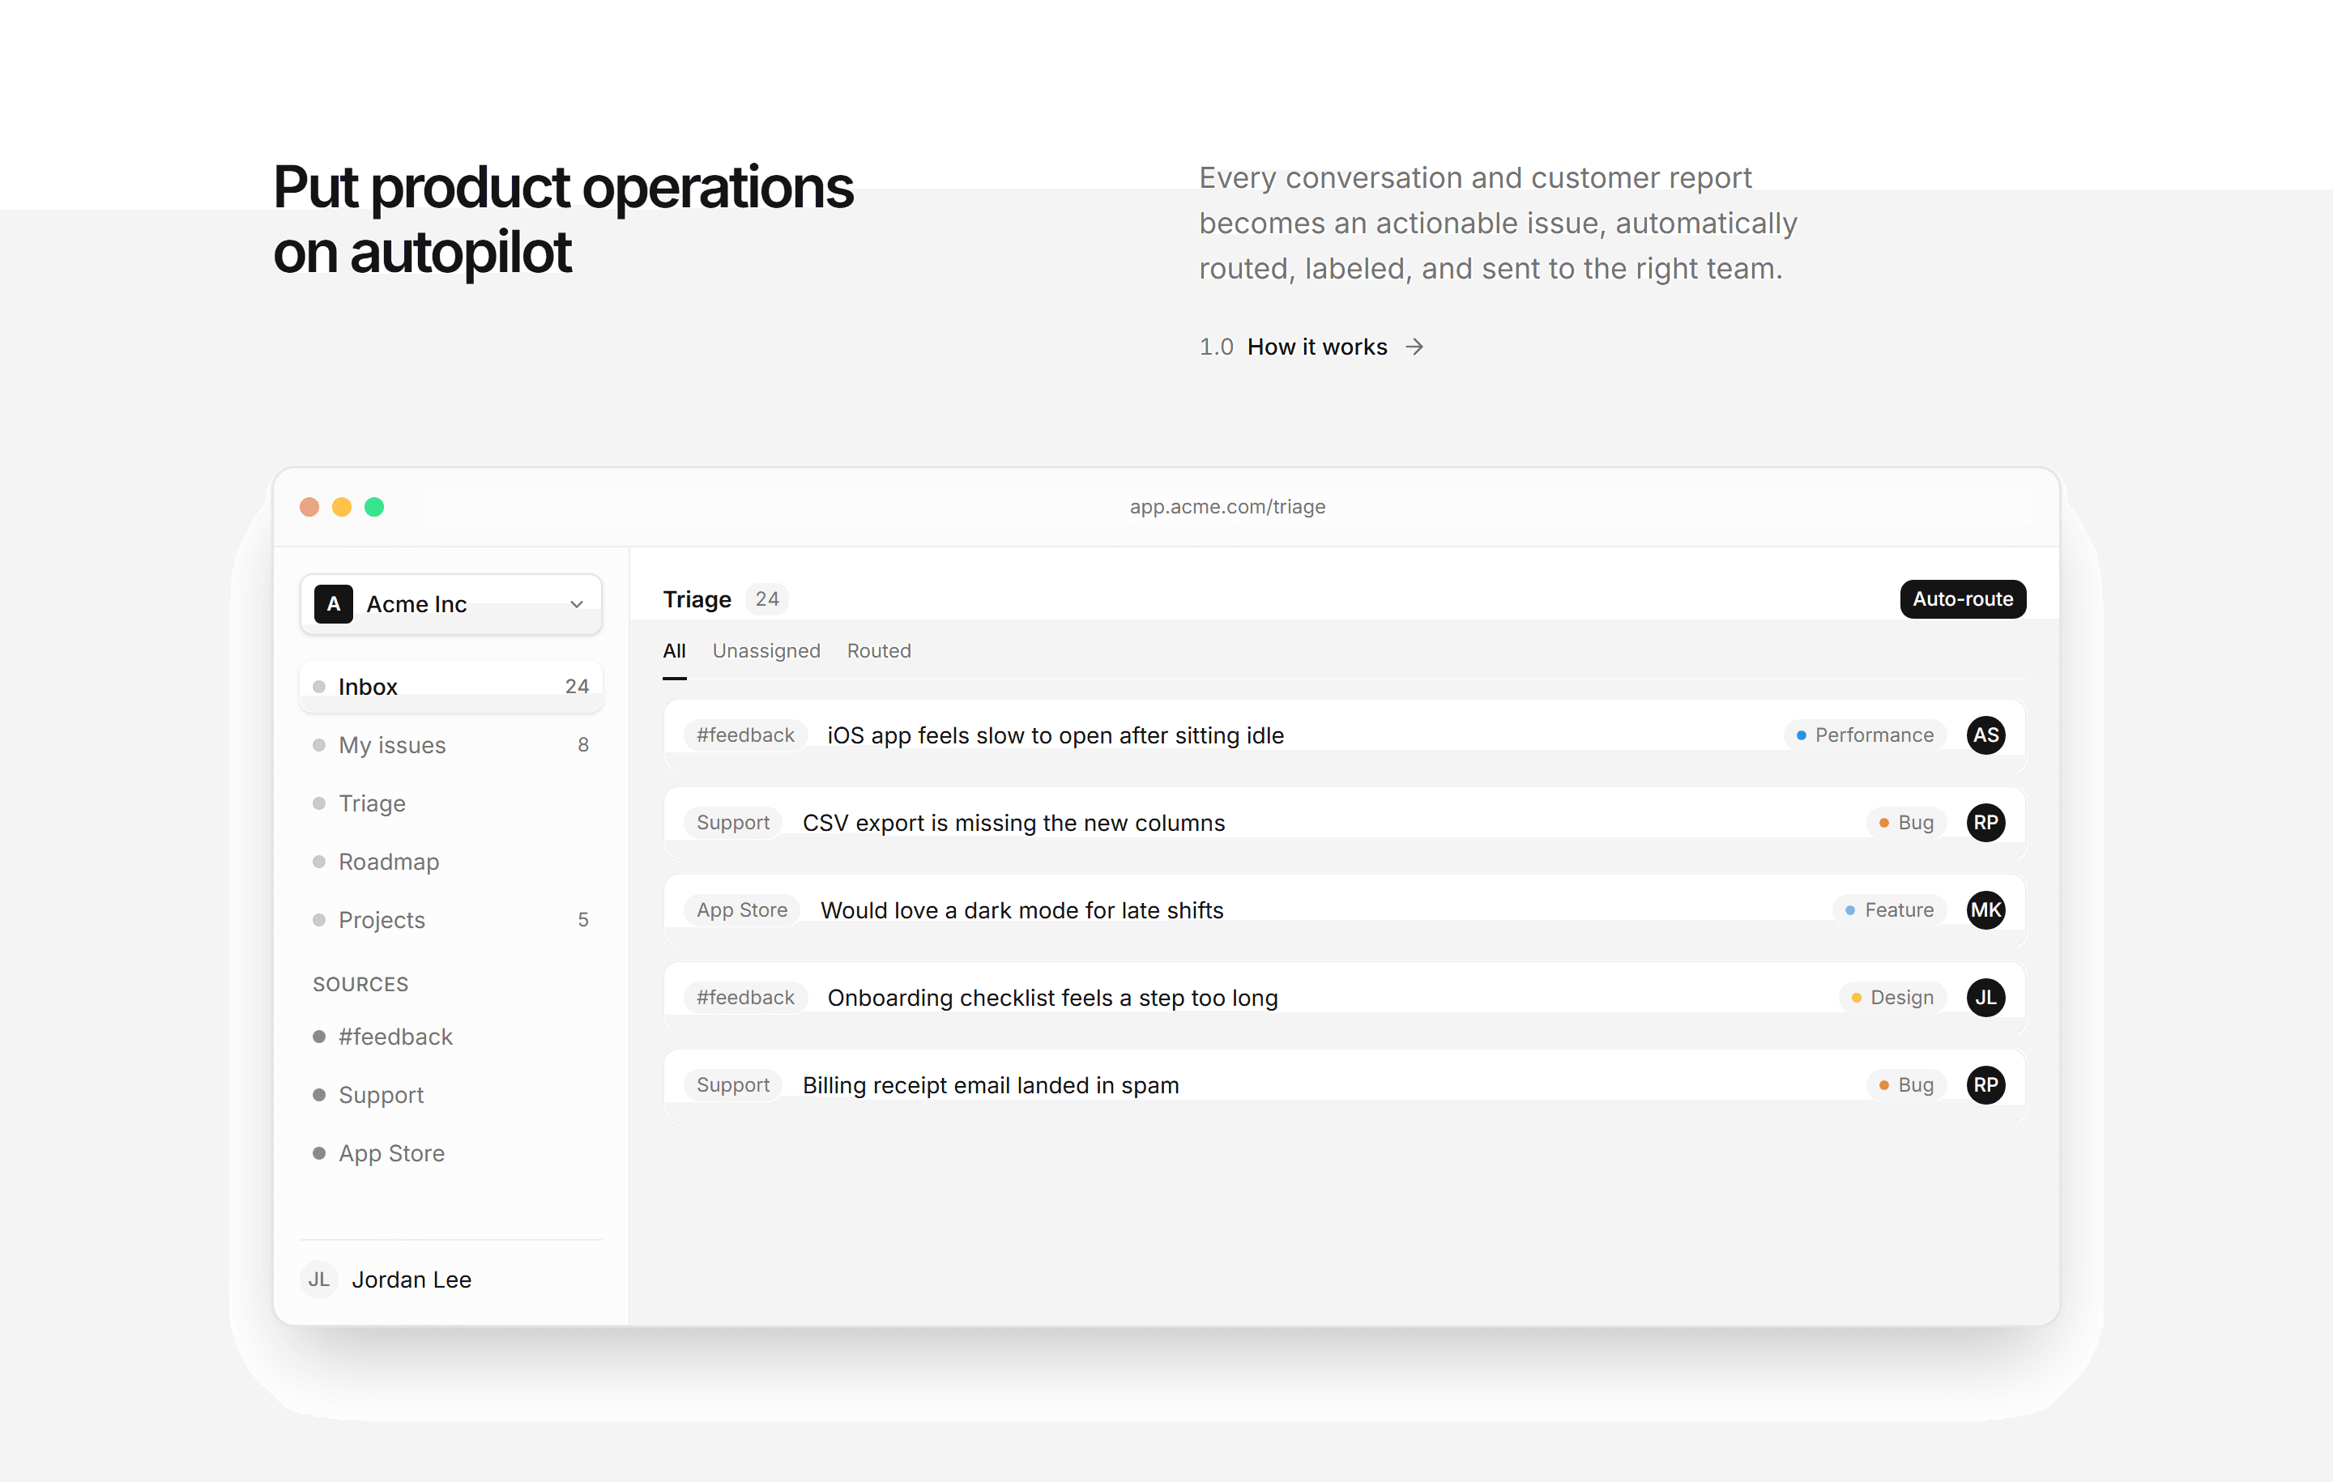The height and width of the screenshot is (1482, 2333).
Task: Click the Performance label tag
Action: tap(1864, 735)
